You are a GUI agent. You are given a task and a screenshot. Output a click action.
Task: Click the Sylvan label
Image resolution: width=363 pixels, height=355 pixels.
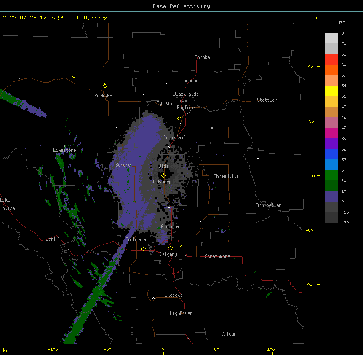[164, 103]
